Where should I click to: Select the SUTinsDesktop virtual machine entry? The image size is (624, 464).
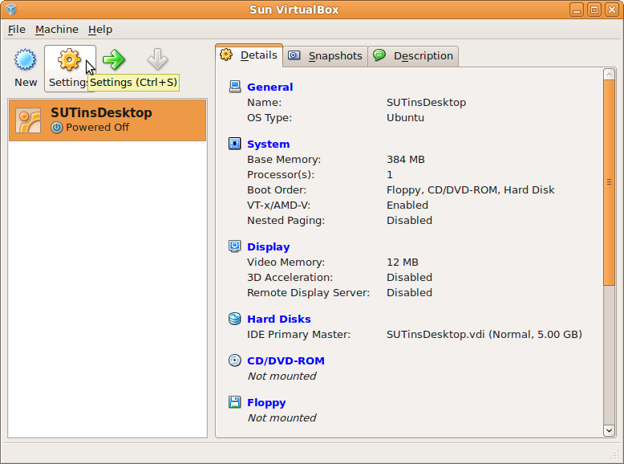pos(107,120)
